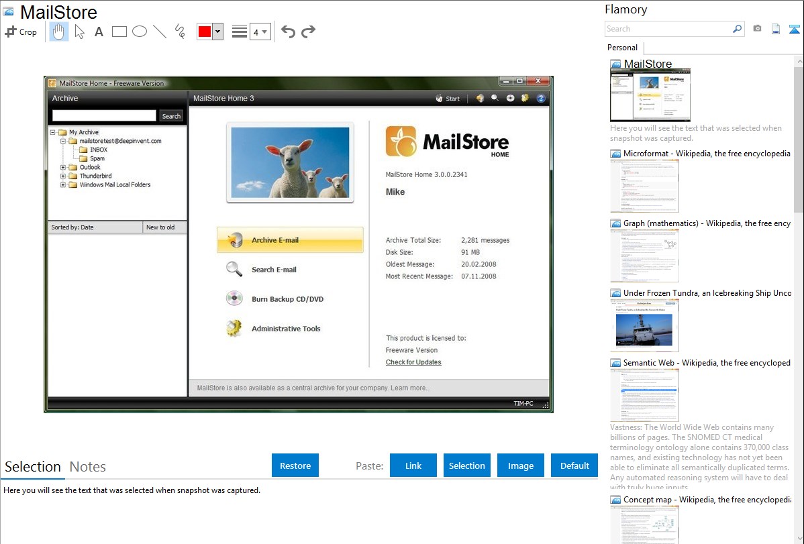Click the sheep photo in MailStore
Viewport: 804px width, 544px height.
coord(290,162)
